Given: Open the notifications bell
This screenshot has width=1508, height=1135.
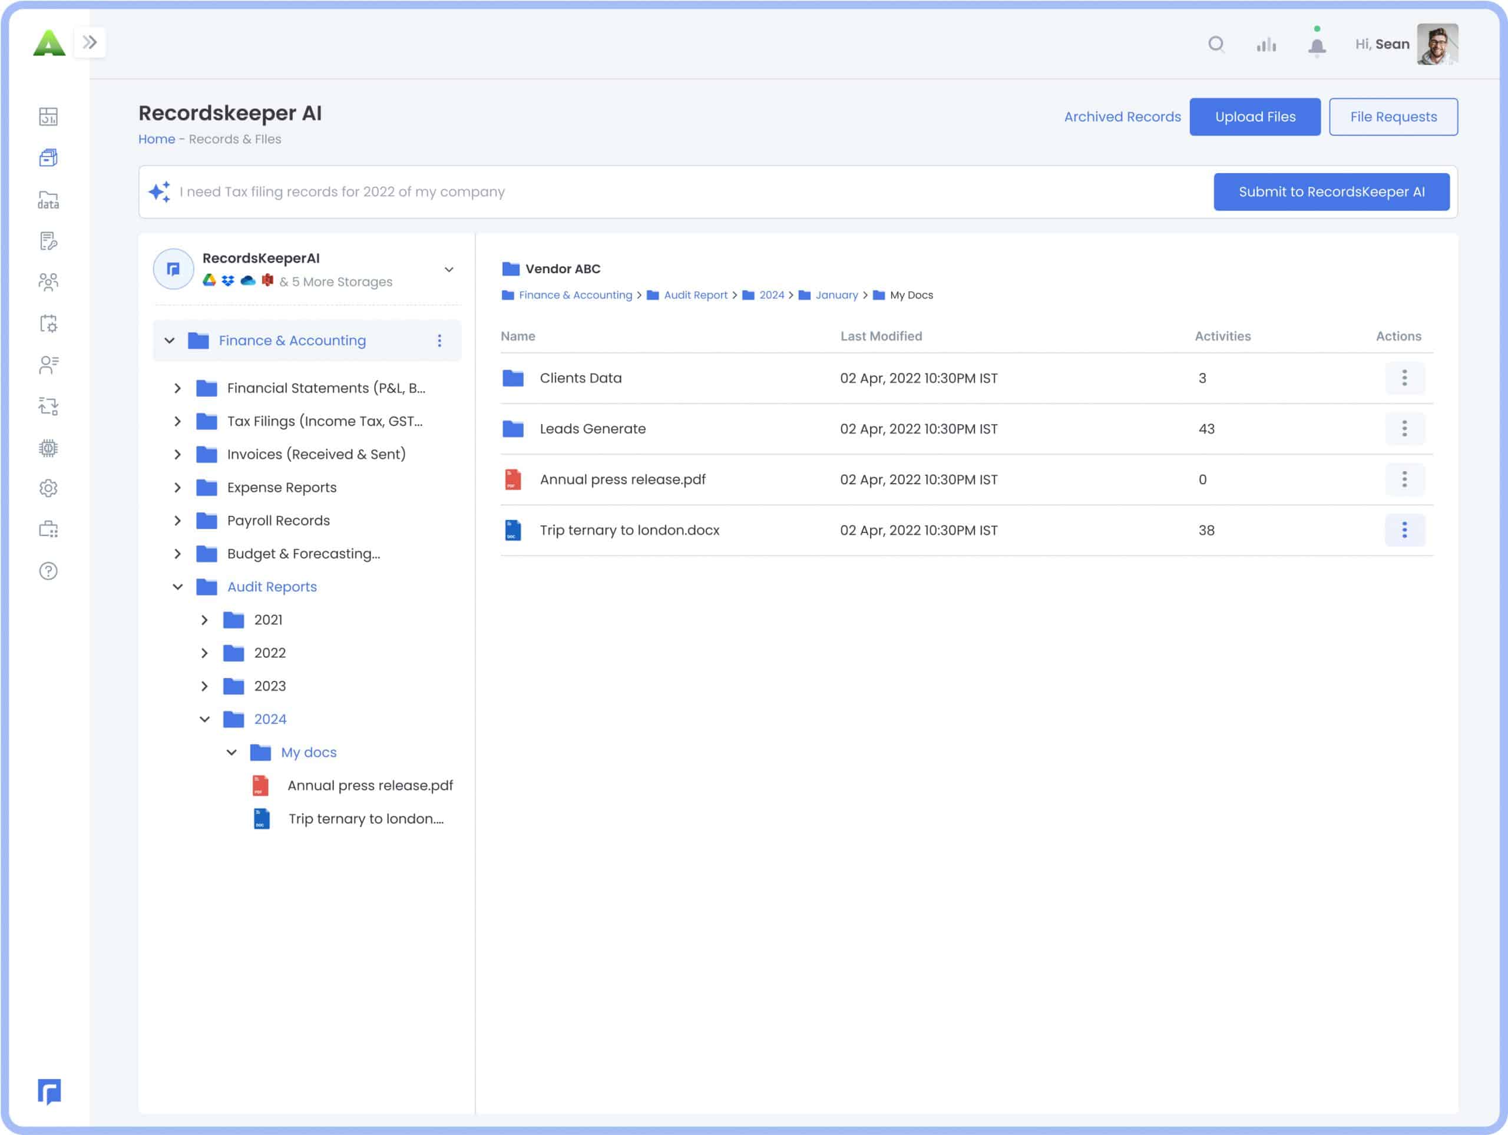Looking at the screenshot, I should (x=1317, y=45).
